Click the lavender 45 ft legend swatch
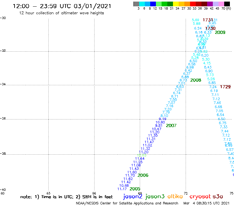This screenshot has width=234, height=206. 215,4
